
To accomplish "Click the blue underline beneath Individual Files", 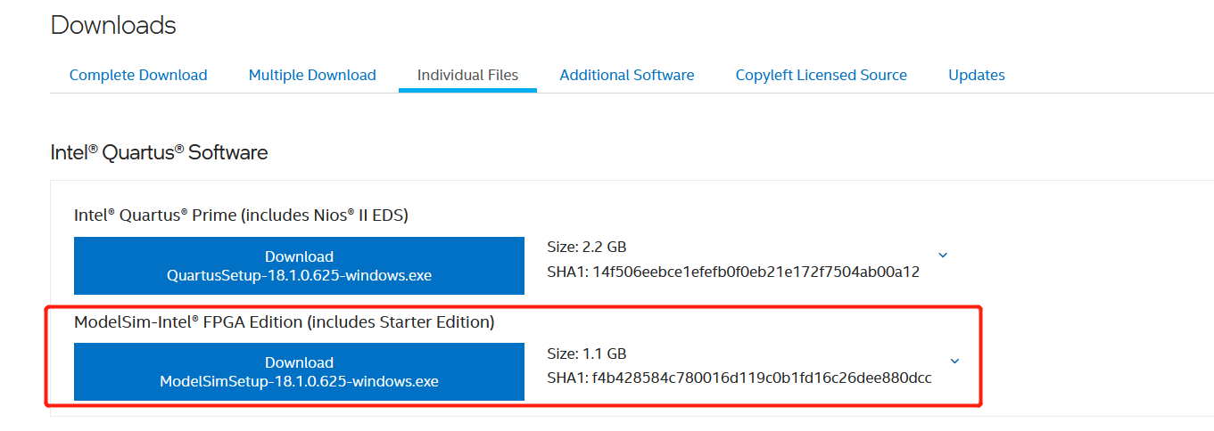I will point(467,90).
